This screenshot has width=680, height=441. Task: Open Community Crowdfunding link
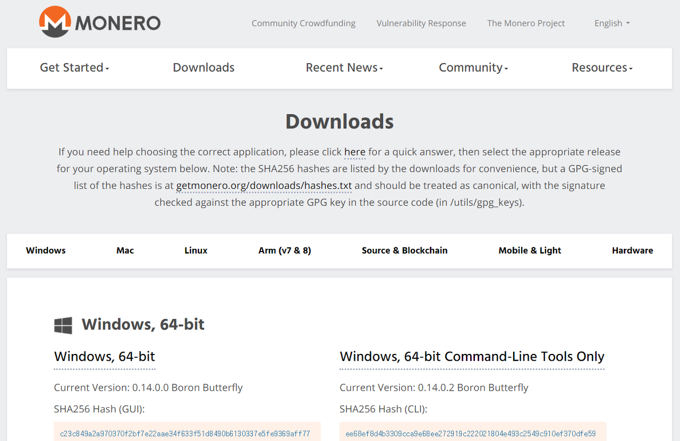303,23
